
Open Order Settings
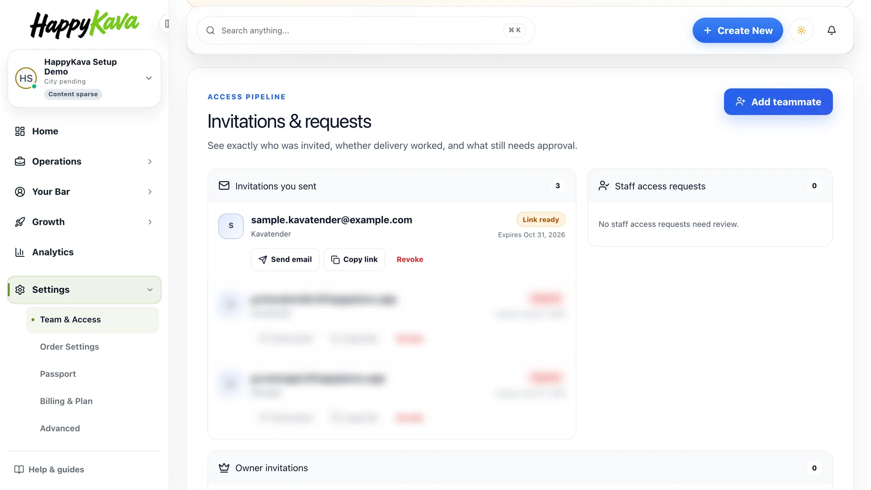[x=69, y=347]
